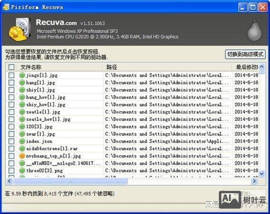Image resolution: width=270 pixels, height=214 pixels.
Task: Check the box for jings[1].jpg
Action: 11,75
